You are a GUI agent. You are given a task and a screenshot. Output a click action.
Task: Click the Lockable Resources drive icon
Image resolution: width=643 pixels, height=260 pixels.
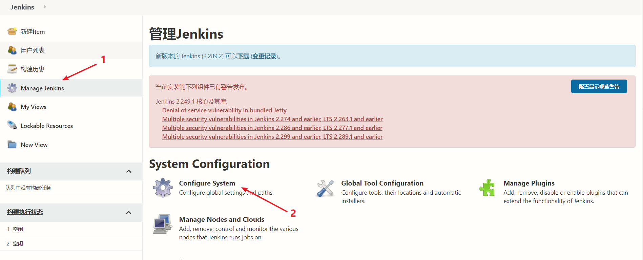click(12, 125)
